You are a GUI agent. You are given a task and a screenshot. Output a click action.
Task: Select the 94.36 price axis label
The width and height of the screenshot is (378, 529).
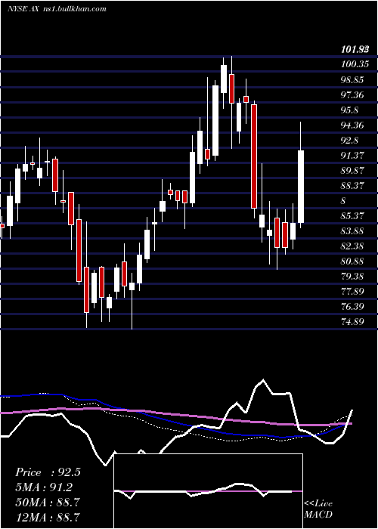[x=352, y=125]
